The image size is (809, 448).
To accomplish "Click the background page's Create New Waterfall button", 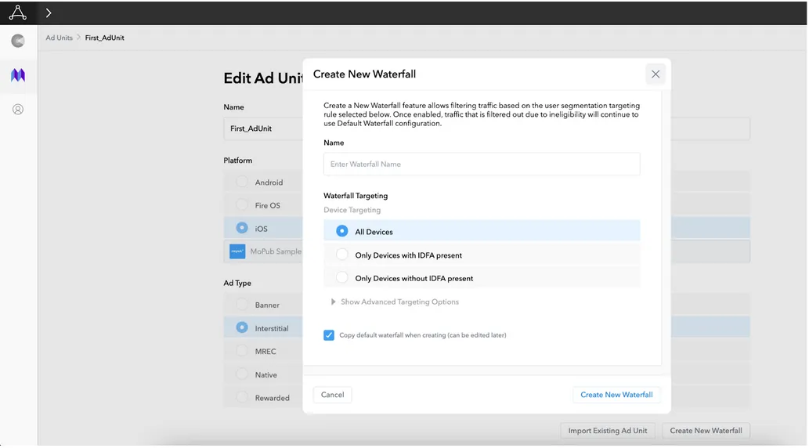I will coord(706,431).
